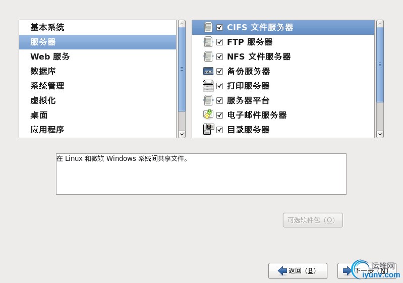Click the CIFS file server icon
Viewport: 403px width, 283px height.
tap(208, 27)
